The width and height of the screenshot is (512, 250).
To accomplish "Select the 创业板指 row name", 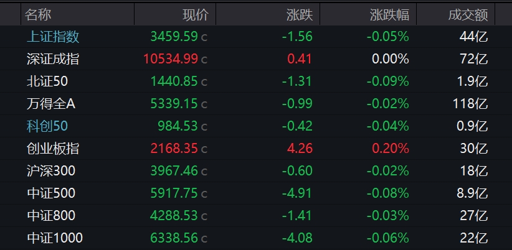I will pyautogui.click(x=53, y=149).
